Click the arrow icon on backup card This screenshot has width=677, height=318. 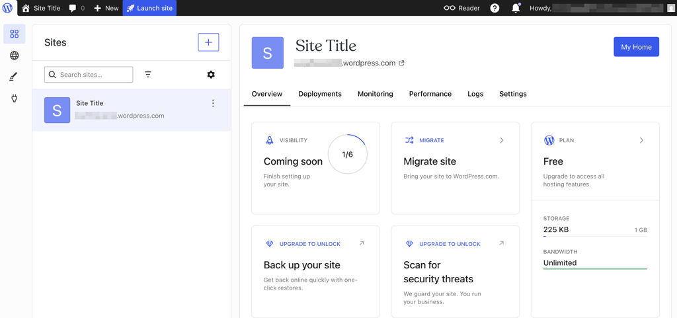362,243
